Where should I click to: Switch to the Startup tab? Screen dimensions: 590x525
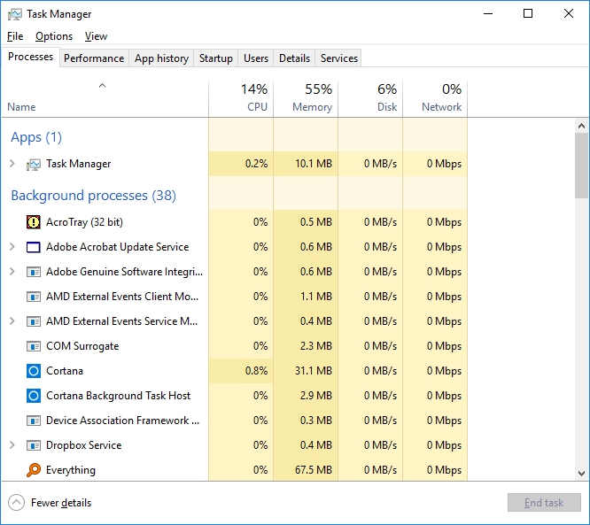pos(215,58)
